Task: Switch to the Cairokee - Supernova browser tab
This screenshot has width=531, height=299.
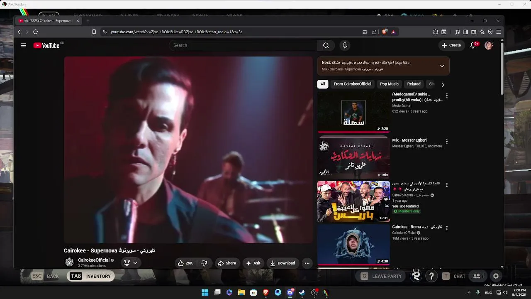Action: 49,21
